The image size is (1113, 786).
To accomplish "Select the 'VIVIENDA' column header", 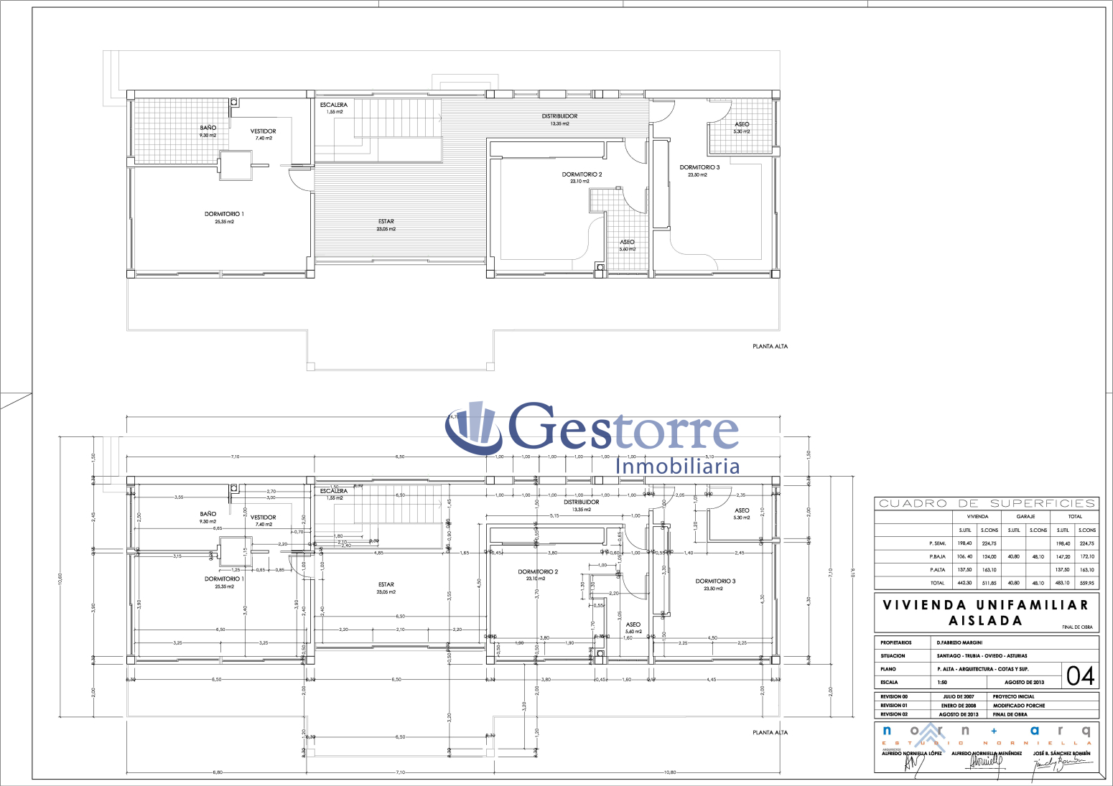I will point(977,516).
